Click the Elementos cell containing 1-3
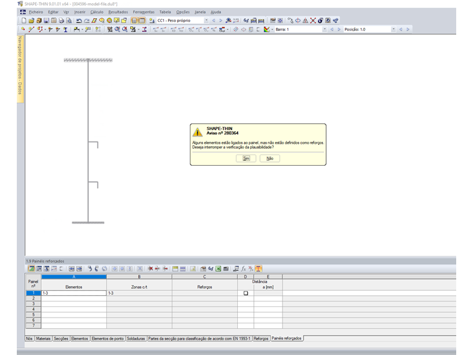473x355 pixels. [74, 293]
